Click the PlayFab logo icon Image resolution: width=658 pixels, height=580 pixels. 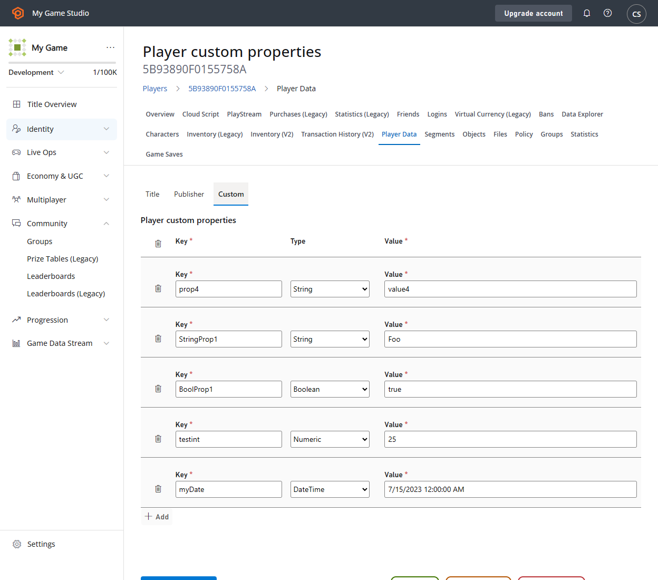(18, 13)
